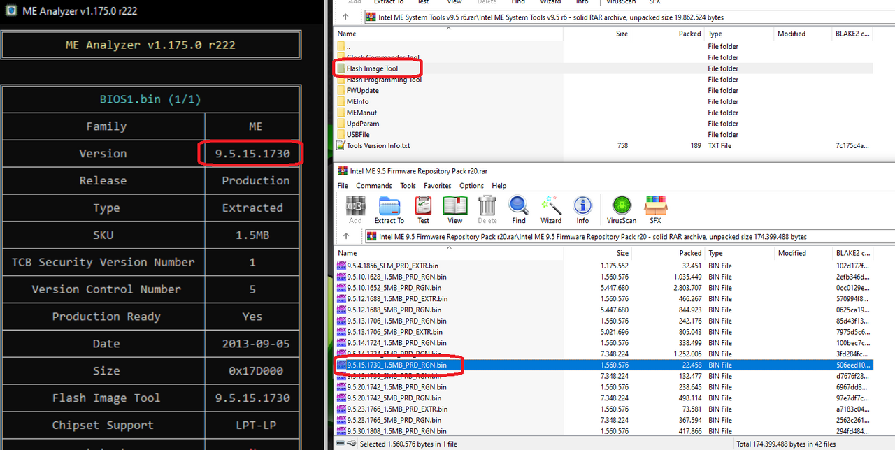Sort by BLAKE2 column in System Tools list
Image resolution: width=895 pixels, height=450 pixels.
point(853,34)
